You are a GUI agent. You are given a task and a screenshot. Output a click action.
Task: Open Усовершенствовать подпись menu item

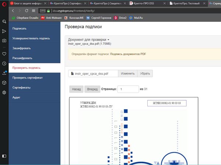(35, 38)
